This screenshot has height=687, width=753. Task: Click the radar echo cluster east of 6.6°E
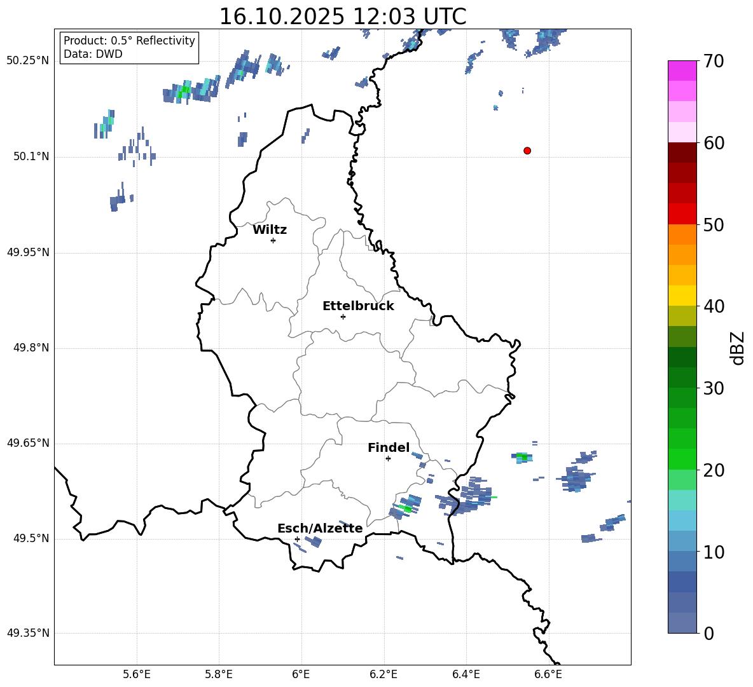coord(576,477)
